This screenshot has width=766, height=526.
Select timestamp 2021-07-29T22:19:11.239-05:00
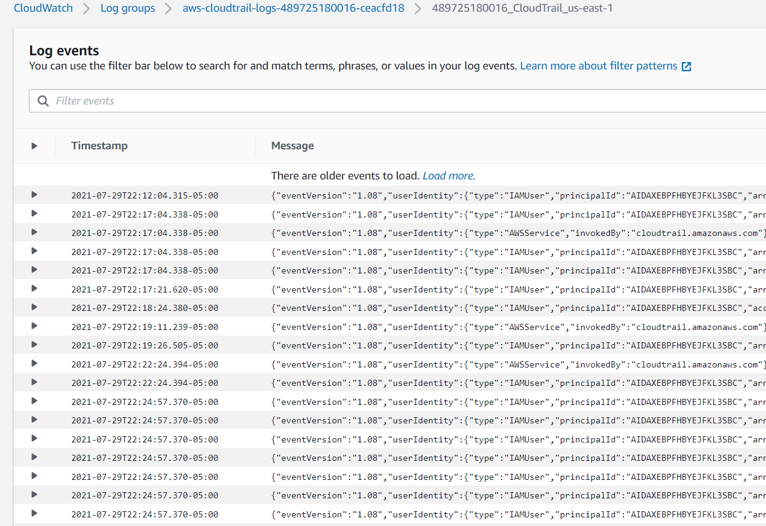point(144,327)
